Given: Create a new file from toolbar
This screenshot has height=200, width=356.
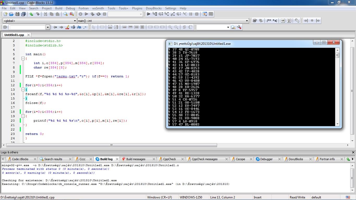Looking at the screenshot, I should click(5, 14).
